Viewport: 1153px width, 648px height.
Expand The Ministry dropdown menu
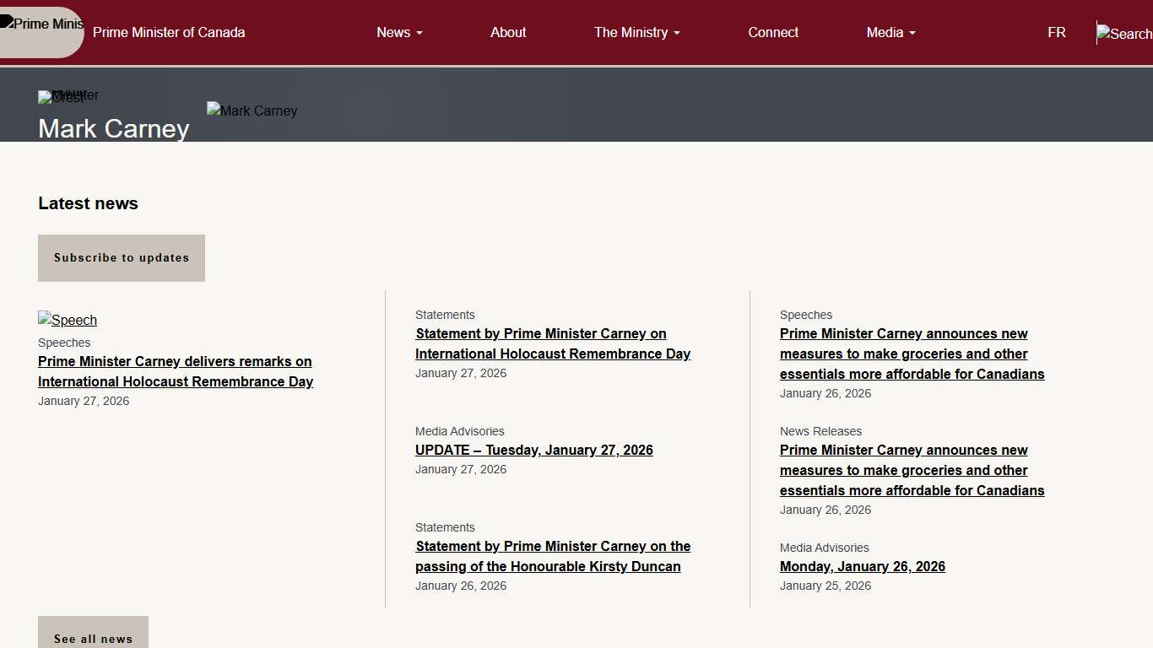point(636,32)
